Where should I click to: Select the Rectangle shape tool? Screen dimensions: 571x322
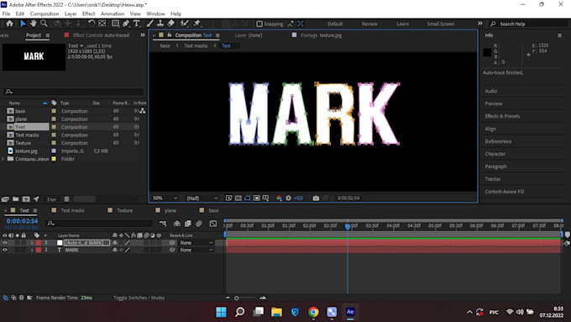pyautogui.click(x=115, y=24)
